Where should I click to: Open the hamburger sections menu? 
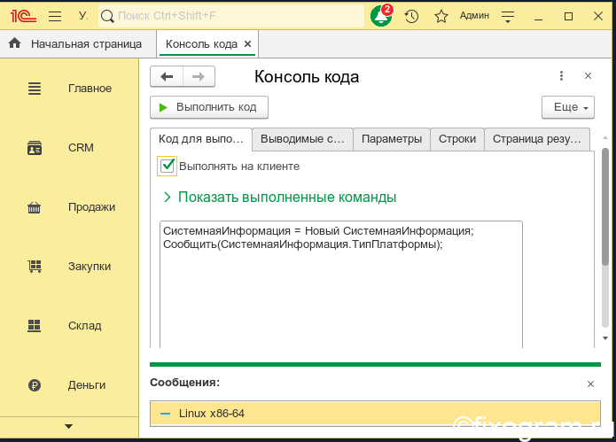point(55,16)
